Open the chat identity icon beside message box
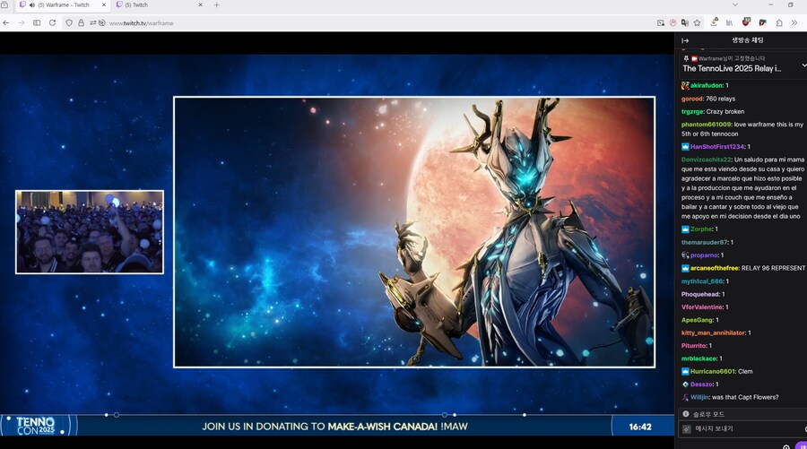807x449 pixels. tap(687, 428)
